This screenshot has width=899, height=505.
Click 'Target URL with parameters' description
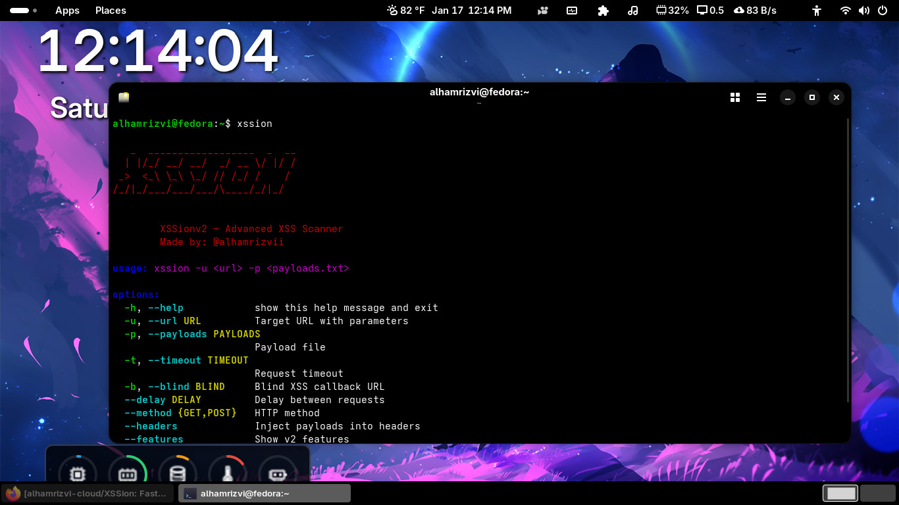[332, 321]
